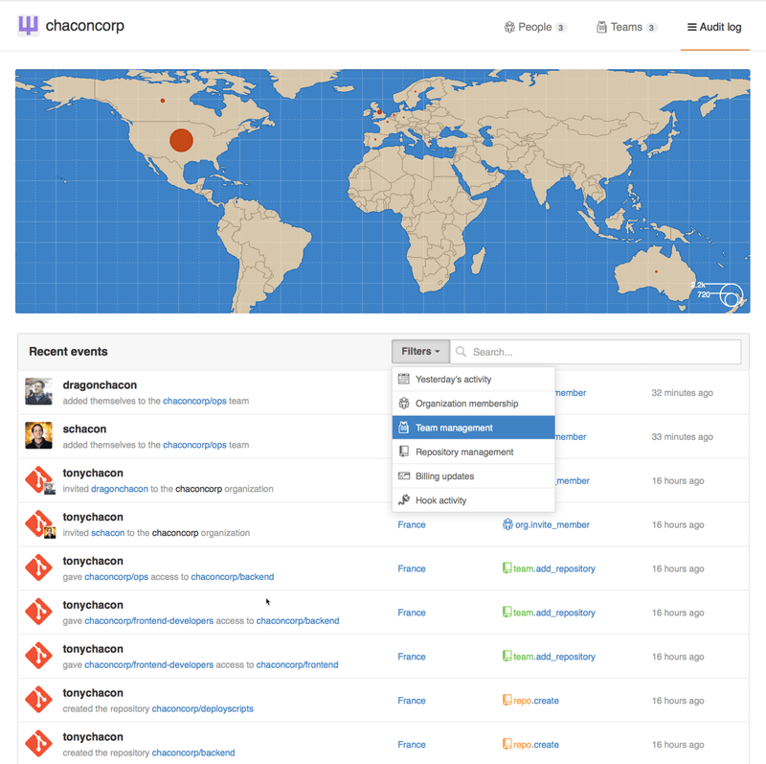Switch to the Audit log tab
This screenshot has height=764, width=766.
tap(714, 26)
